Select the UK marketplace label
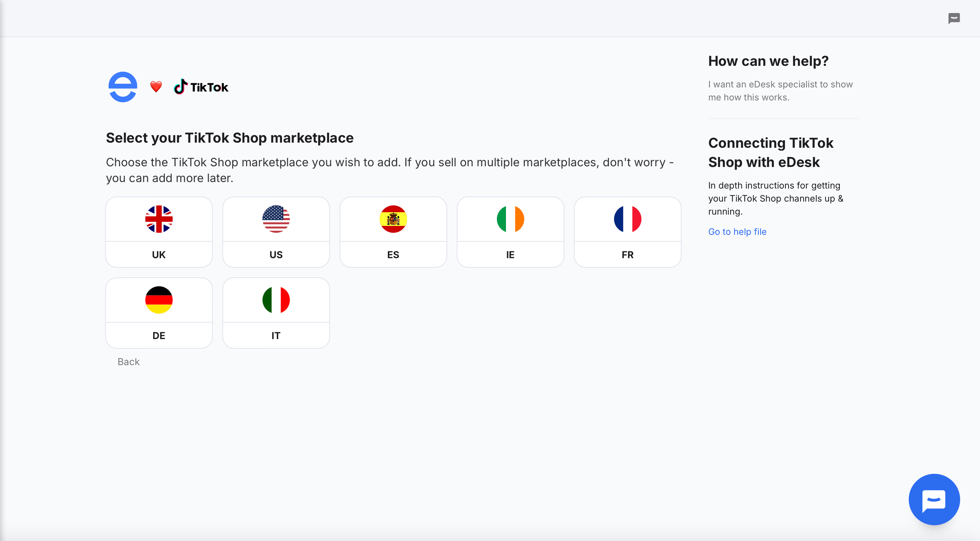The width and height of the screenshot is (980, 541). pos(159,255)
